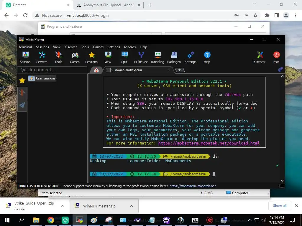Open the mobaxterm.mobatek.net link in status bar
This screenshot has width=302, height=226.
[x=193, y=186]
